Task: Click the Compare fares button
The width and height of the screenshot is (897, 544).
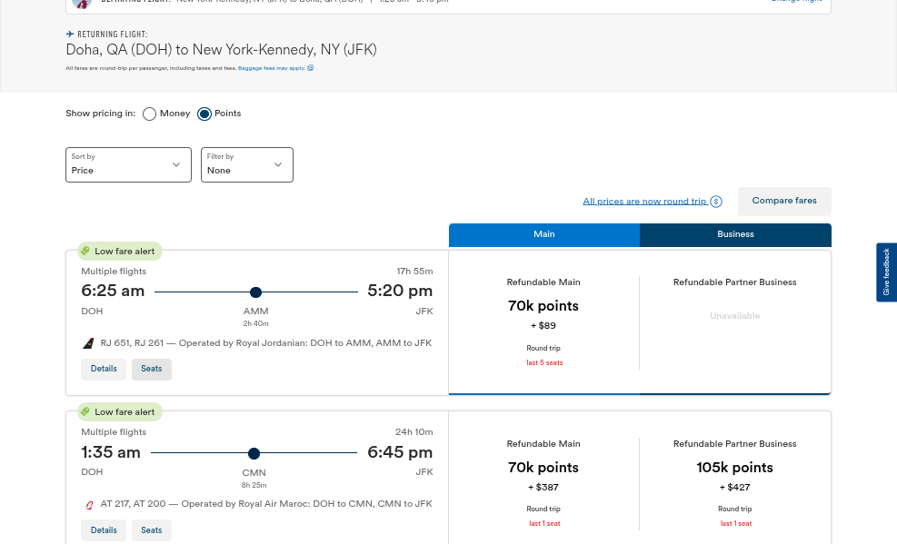Action: pyautogui.click(x=784, y=201)
